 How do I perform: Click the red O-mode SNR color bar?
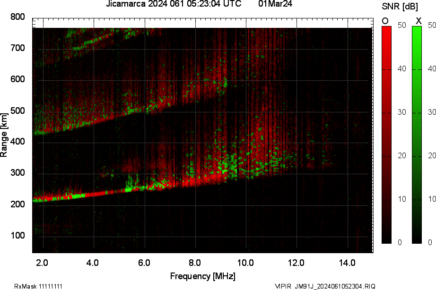[386, 135]
